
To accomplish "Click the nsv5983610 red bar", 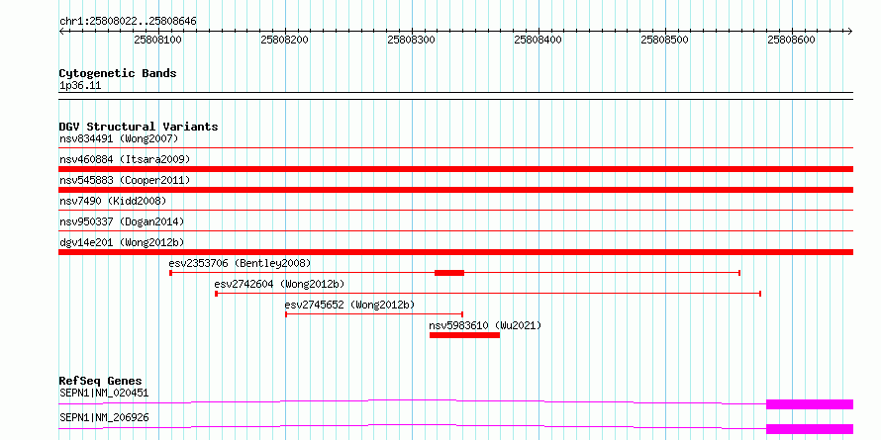I will click(x=464, y=335).
